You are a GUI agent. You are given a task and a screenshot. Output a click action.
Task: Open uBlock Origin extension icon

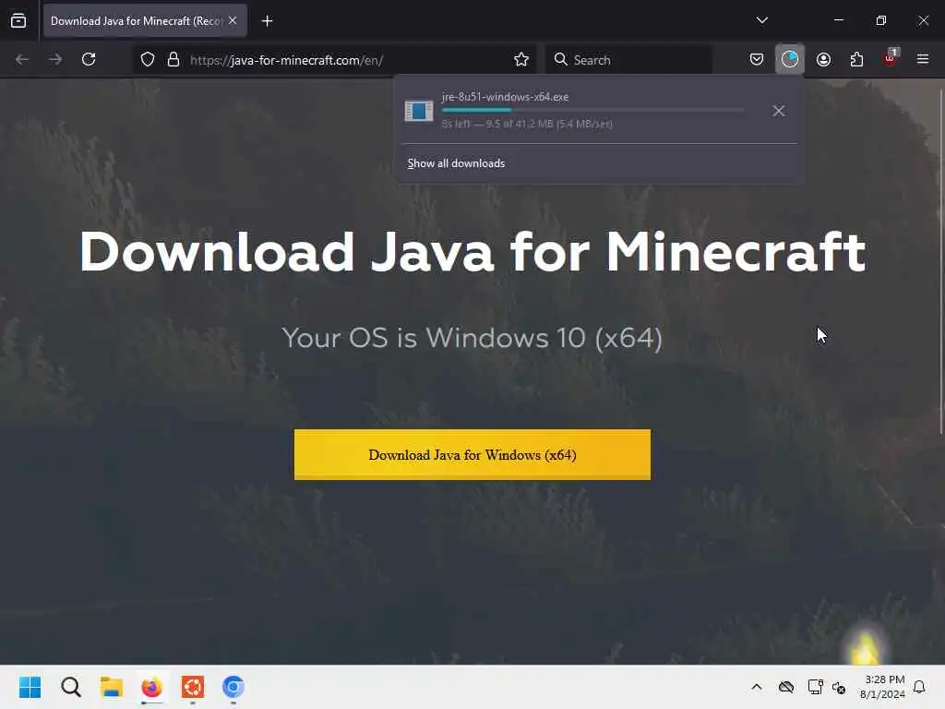(891, 60)
